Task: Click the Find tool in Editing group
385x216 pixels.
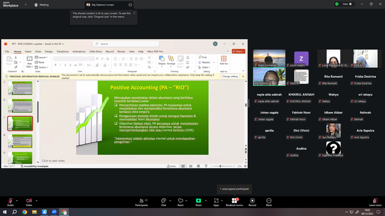Action: point(203,58)
